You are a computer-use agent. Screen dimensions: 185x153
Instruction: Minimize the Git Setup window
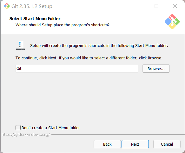(x=138, y=6)
